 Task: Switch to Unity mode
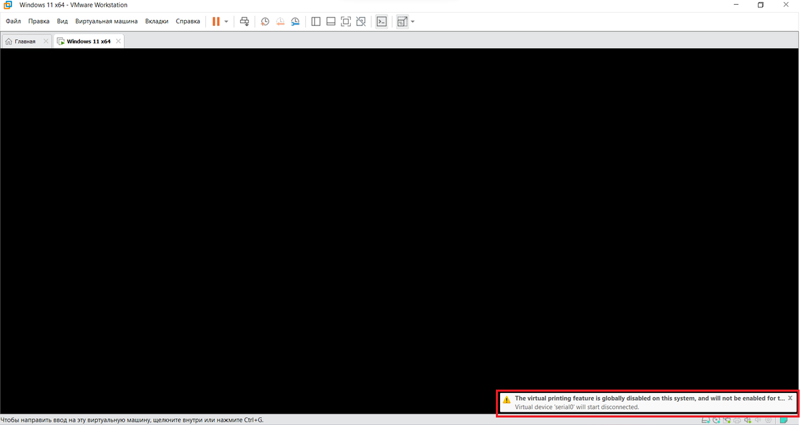[361, 21]
